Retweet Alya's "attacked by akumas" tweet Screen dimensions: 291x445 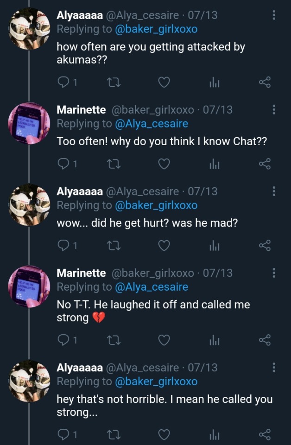(113, 83)
